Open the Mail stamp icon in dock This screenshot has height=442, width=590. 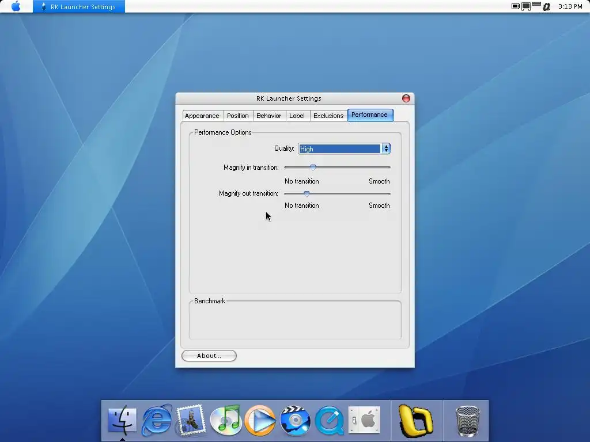(191, 420)
